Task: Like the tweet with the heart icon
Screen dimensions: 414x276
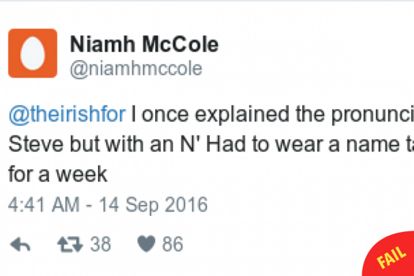Action: click(146, 244)
